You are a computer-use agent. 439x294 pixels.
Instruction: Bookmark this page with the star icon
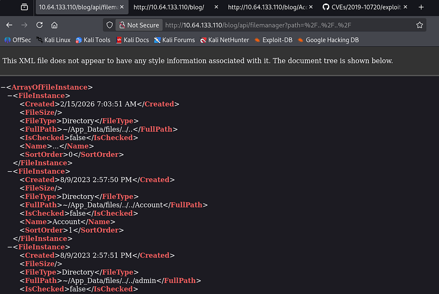pos(420,25)
